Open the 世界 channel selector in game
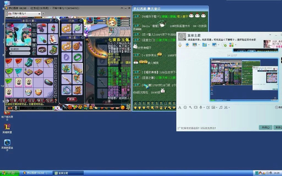 10,108
